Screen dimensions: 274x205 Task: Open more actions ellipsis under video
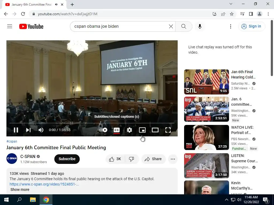173,159
